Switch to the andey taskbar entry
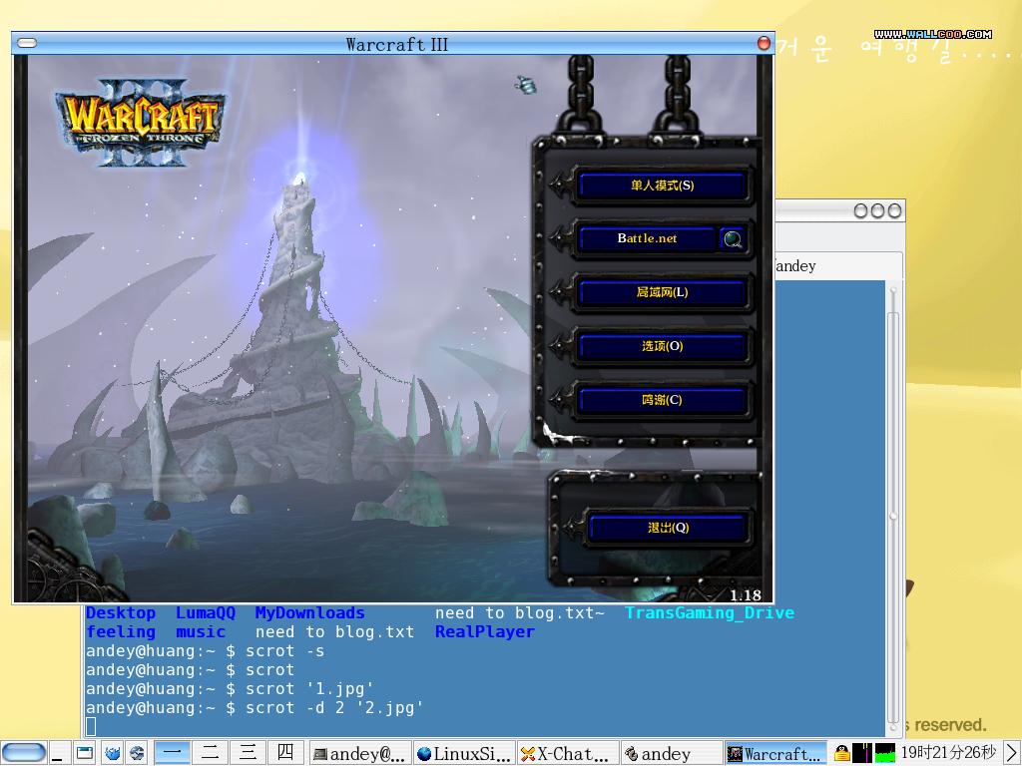The width and height of the screenshot is (1022, 766). [x=672, y=754]
